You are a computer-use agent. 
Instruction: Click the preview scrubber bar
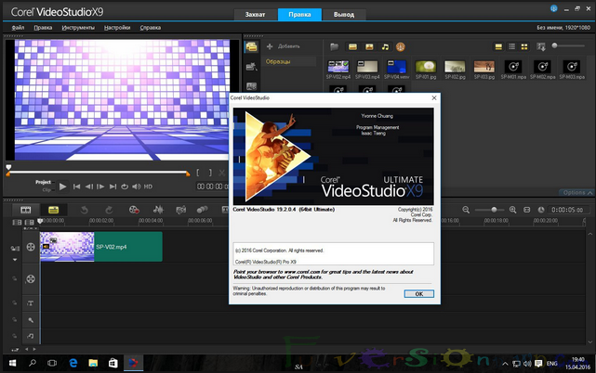point(98,173)
